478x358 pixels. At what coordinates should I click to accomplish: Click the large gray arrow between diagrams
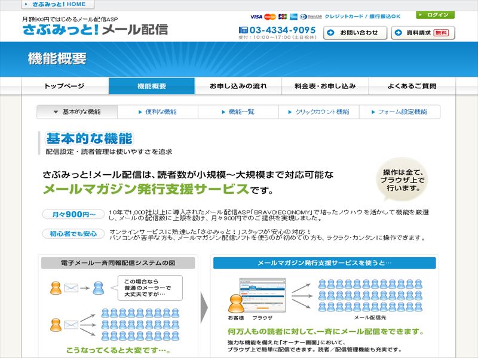[x=204, y=307]
